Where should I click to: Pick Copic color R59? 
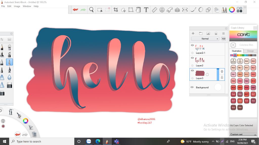(x=233, y=107)
